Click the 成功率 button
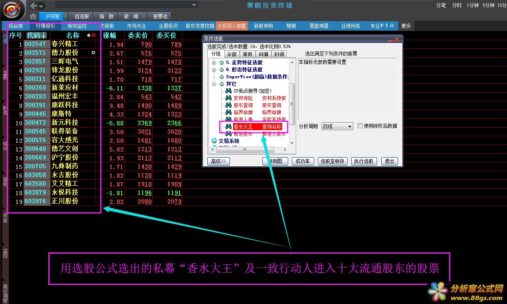The height and width of the screenshot is (304, 507). (302, 161)
